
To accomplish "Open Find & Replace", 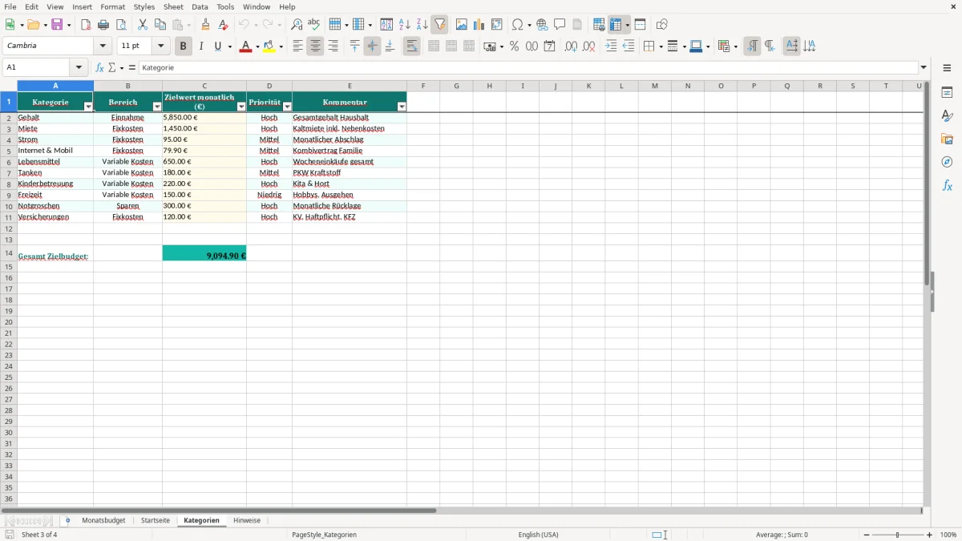I will [x=297, y=25].
